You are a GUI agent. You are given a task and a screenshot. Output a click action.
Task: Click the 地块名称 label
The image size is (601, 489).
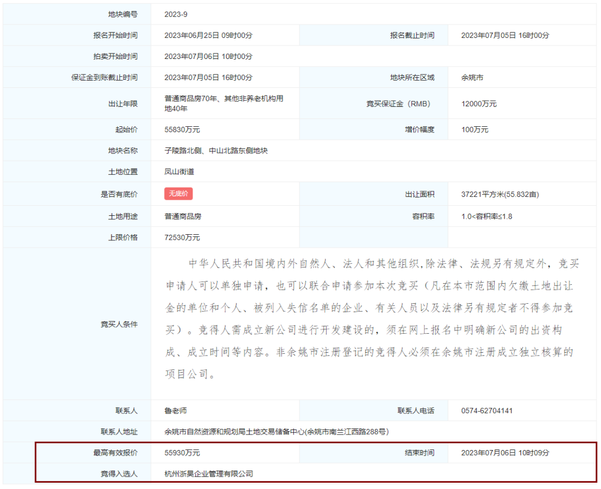(122, 151)
